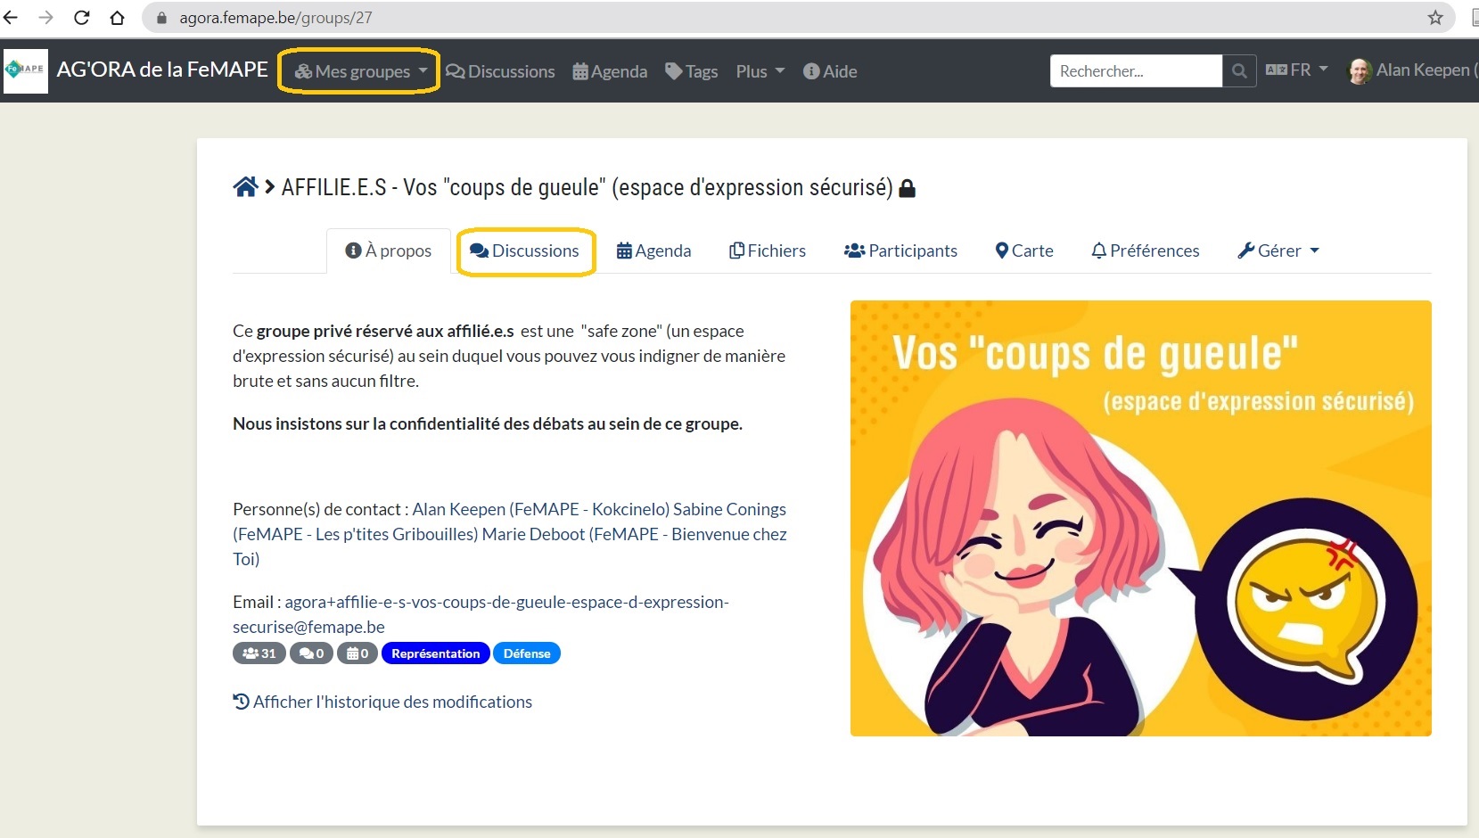Bookmark page with the star icon
1479x838 pixels.
coord(1434,18)
